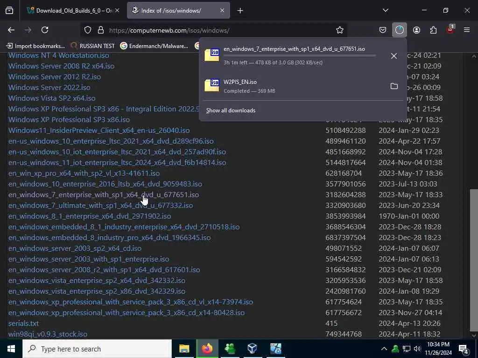Open en_windows_7_ultimate_with_sp1 iso link
The height and width of the screenshot is (358, 478).
pyautogui.click(x=101, y=206)
